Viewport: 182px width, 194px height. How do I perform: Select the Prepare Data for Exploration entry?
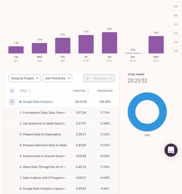coord(62,134)
